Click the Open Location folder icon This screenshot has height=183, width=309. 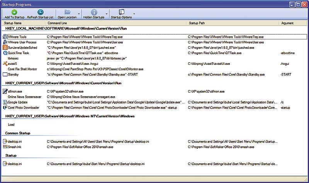(67, 12)
